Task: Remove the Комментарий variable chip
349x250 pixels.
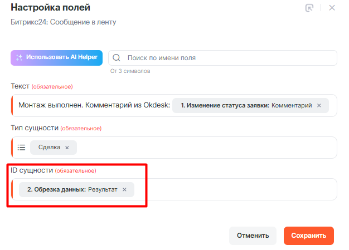Action: 319,105
